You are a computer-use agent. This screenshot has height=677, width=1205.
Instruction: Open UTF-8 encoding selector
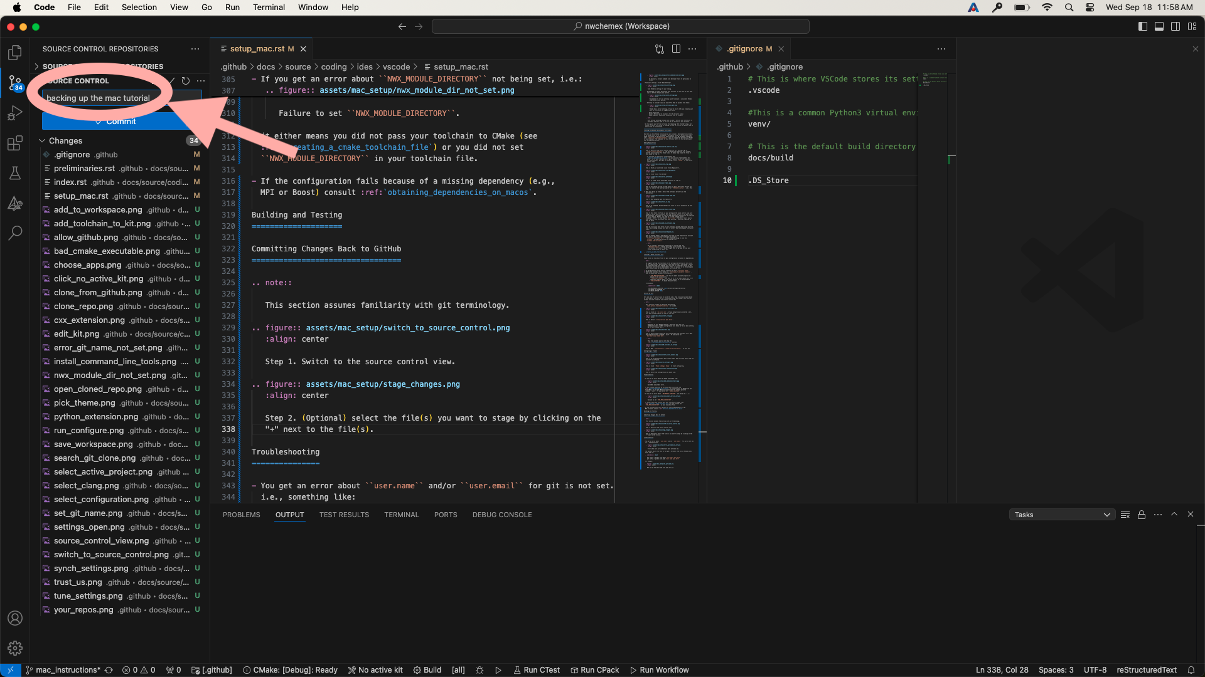[1095, 670]
